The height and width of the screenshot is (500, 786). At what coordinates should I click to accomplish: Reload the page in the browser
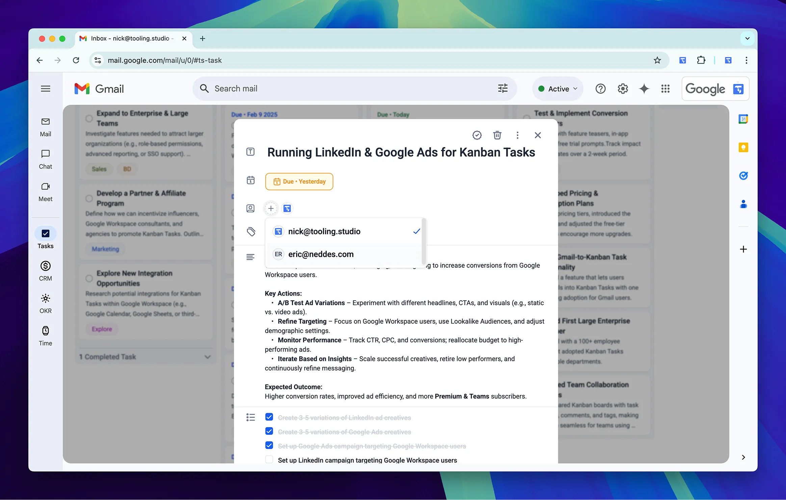[x=76, y=60]
